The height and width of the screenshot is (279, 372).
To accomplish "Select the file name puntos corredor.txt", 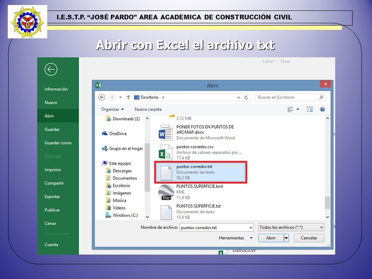I will click(x=194, y=167).
